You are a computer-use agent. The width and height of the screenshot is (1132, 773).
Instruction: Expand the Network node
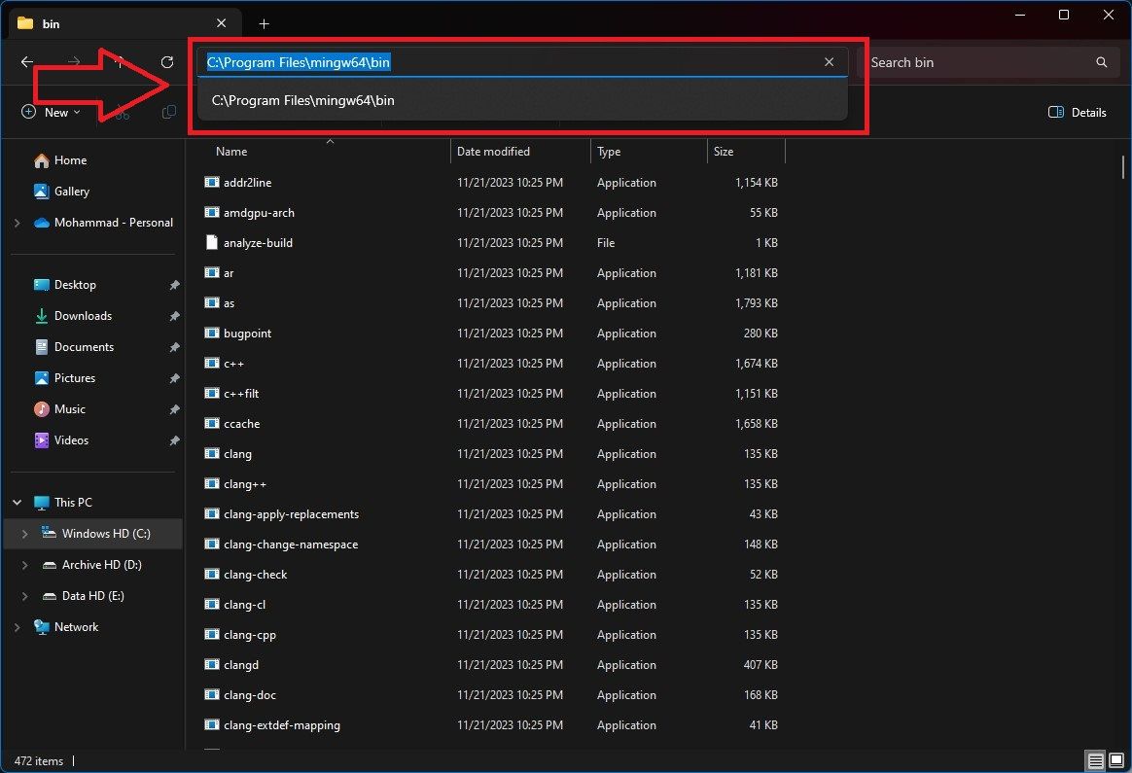pos(18,626)
